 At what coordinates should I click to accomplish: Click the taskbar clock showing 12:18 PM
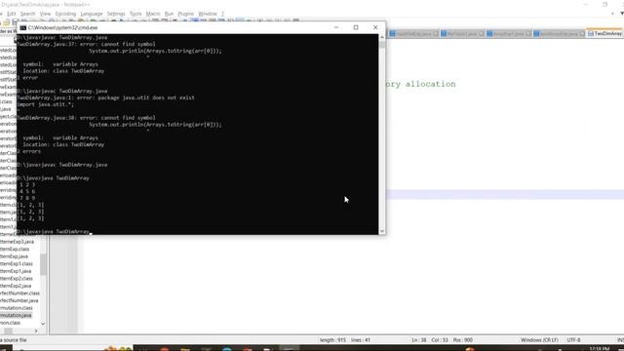(x=600, y=349)
